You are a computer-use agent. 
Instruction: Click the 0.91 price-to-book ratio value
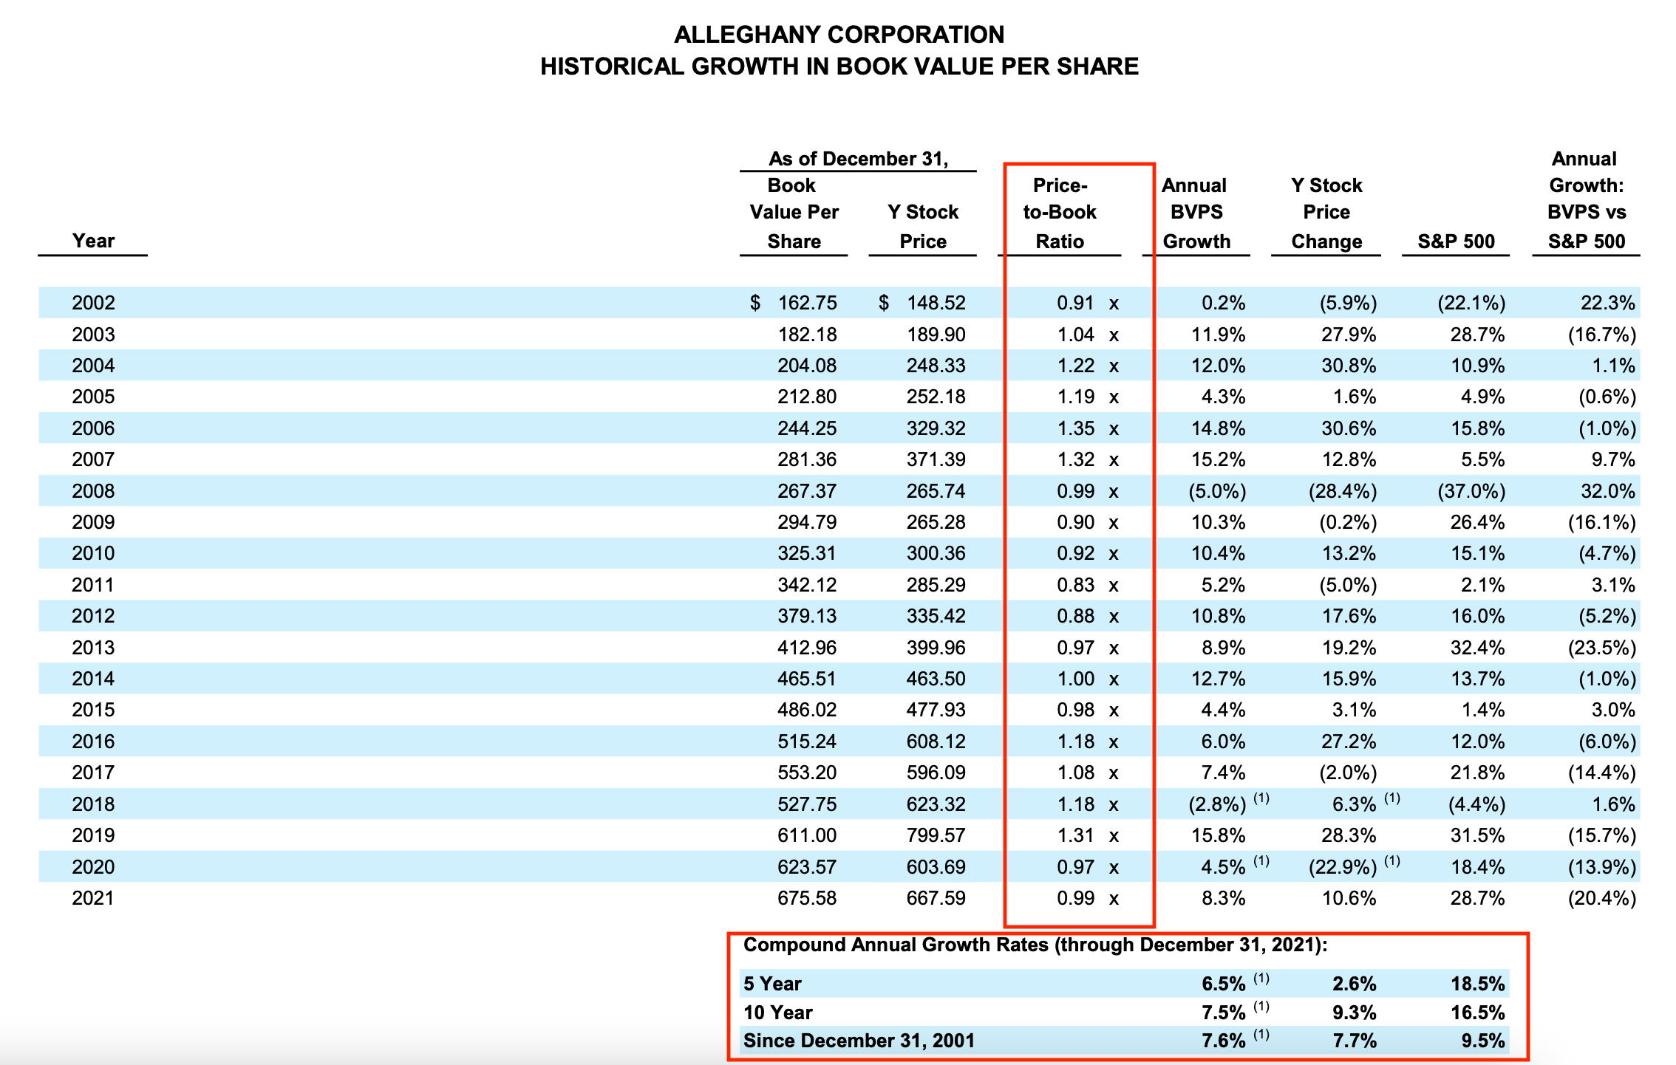(1075, 303)
